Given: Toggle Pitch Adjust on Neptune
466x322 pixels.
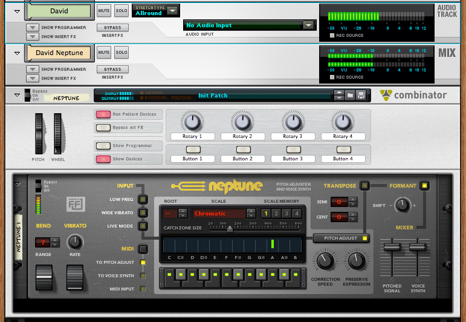Looking at the screenshot, I should [x=341, y=238].
